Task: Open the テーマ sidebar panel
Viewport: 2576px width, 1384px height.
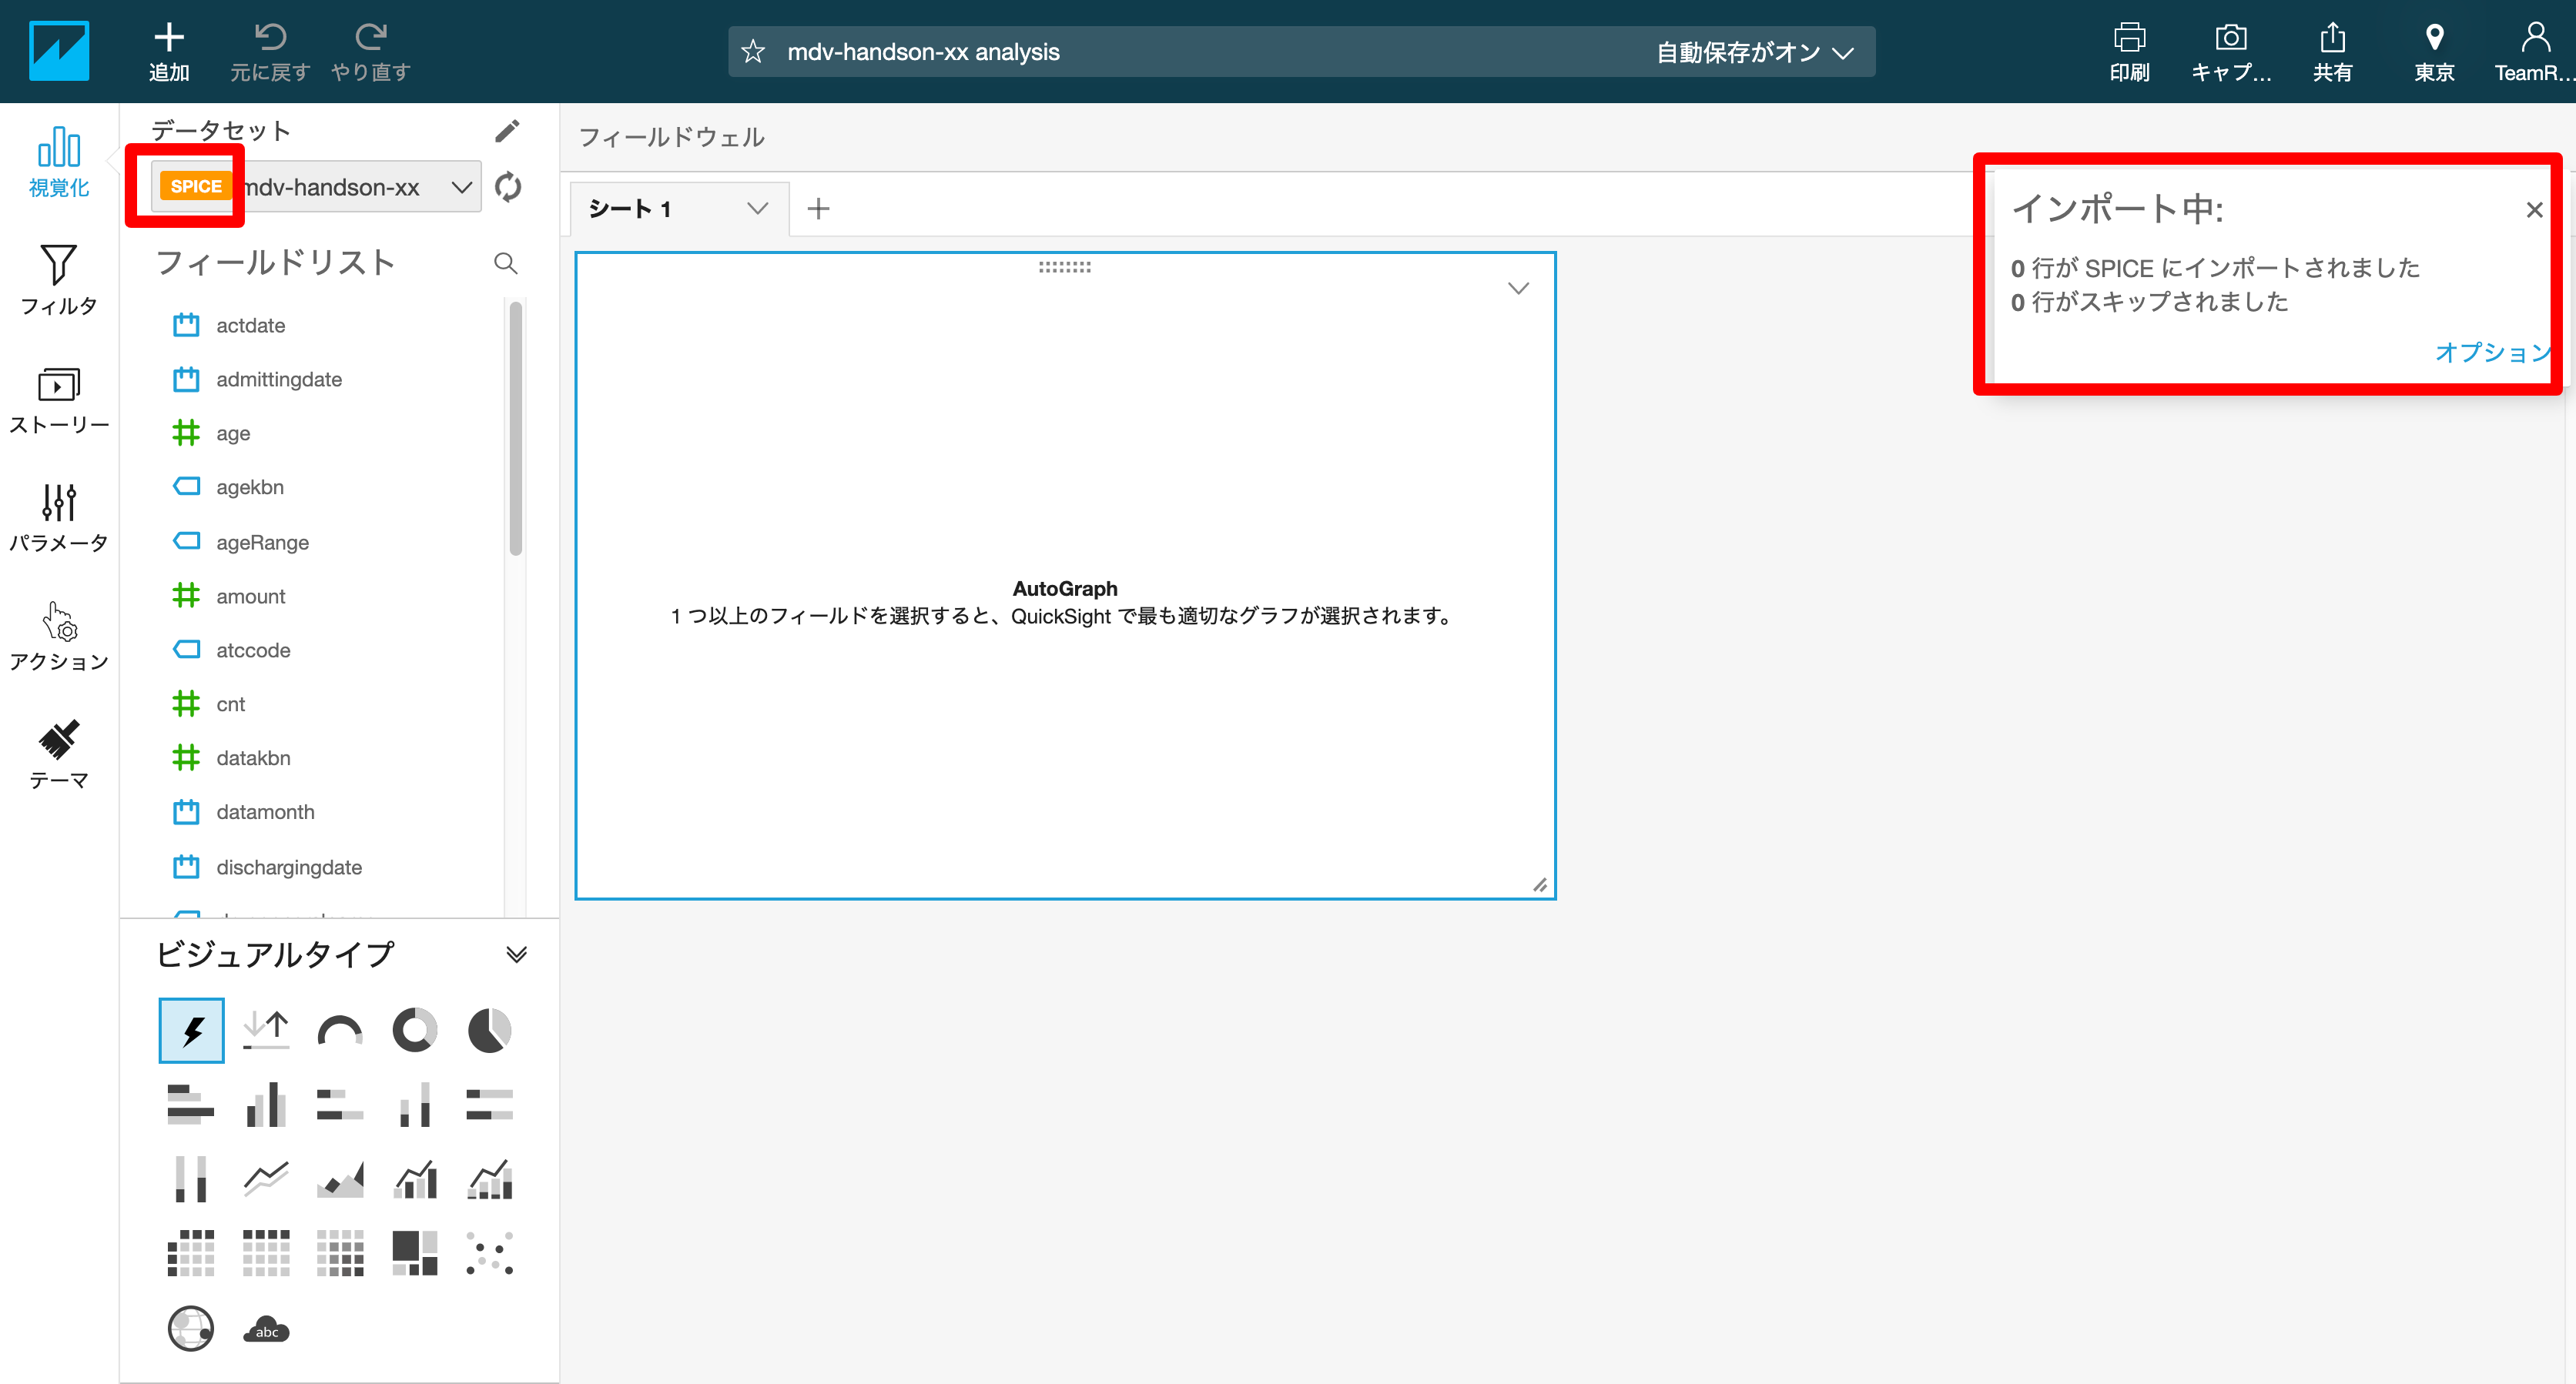Action: (59, 755)
